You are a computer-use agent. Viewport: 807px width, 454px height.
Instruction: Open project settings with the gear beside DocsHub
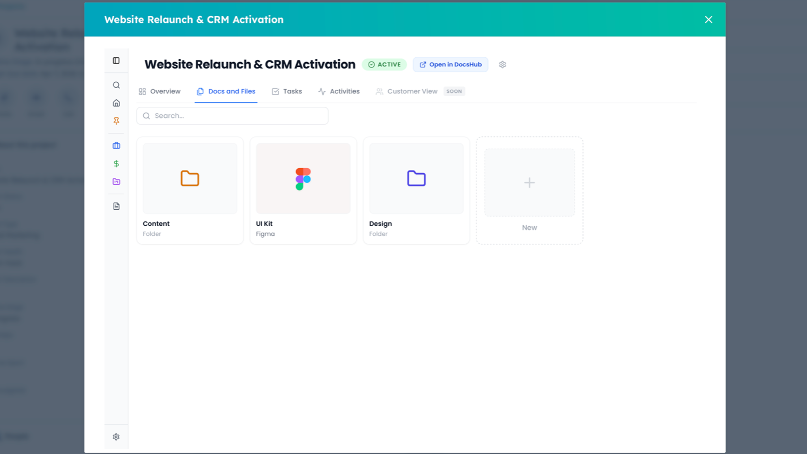tap(502, 64)
